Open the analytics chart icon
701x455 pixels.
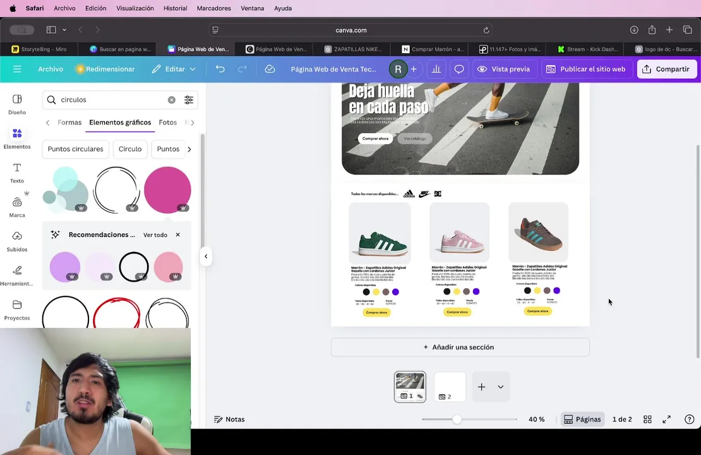point(436,69)
